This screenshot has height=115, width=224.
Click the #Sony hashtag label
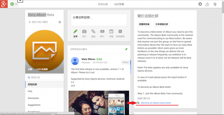pyautogui.click(x=126, y=62)
